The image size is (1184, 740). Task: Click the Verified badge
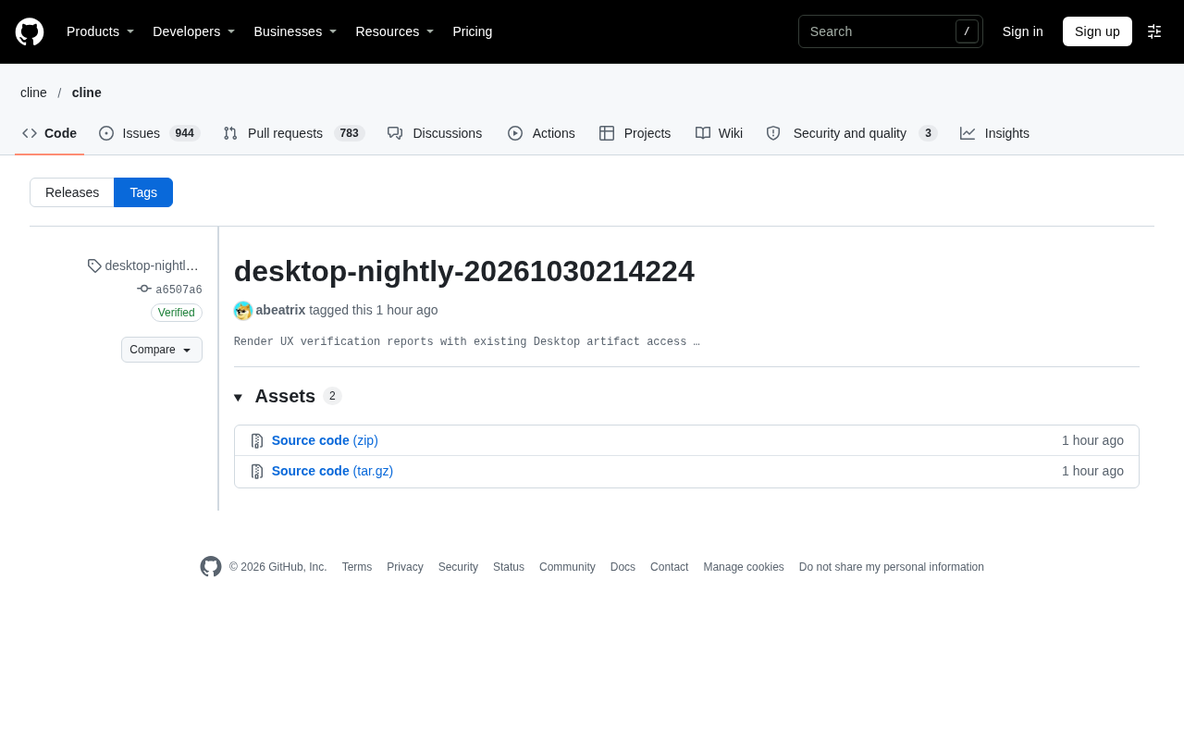(x=177, y=313)
